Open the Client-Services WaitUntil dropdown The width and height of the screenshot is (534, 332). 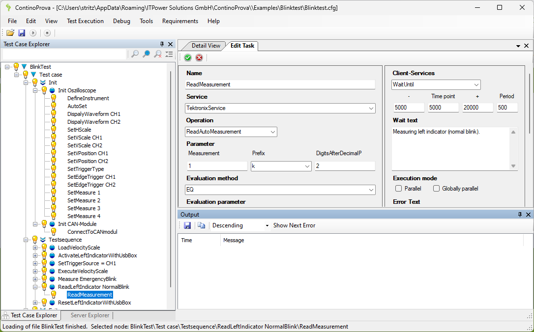[475, 85]
